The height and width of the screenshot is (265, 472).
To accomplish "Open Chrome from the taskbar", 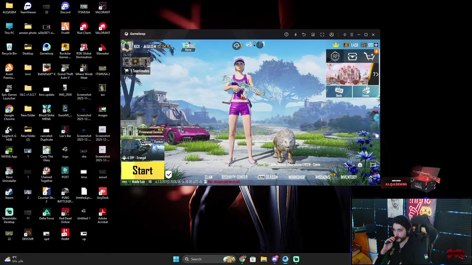I will coord(242,259).
